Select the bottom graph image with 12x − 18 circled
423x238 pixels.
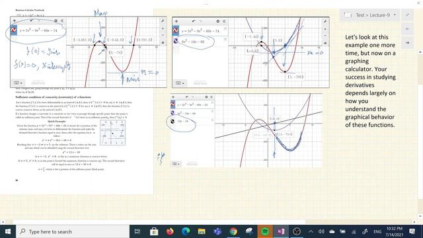247,131
